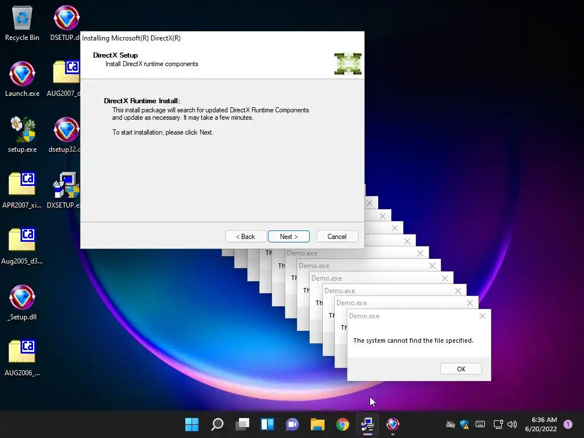Select the Launch.exe desktop icon

[x=22, y=79]
